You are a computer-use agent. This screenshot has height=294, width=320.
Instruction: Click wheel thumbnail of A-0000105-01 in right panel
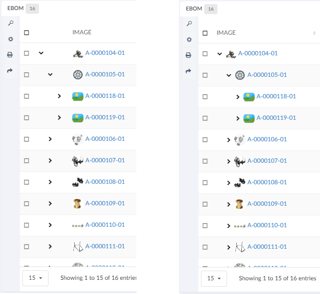pos(239,75)
